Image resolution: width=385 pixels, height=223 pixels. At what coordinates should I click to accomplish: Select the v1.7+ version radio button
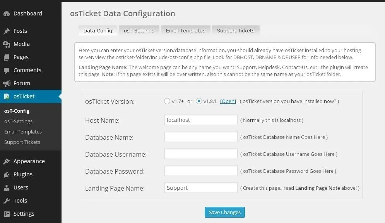167,101
